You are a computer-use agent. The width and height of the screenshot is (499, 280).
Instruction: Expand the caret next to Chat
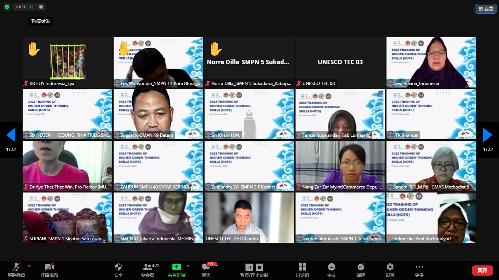pos(217,266)
